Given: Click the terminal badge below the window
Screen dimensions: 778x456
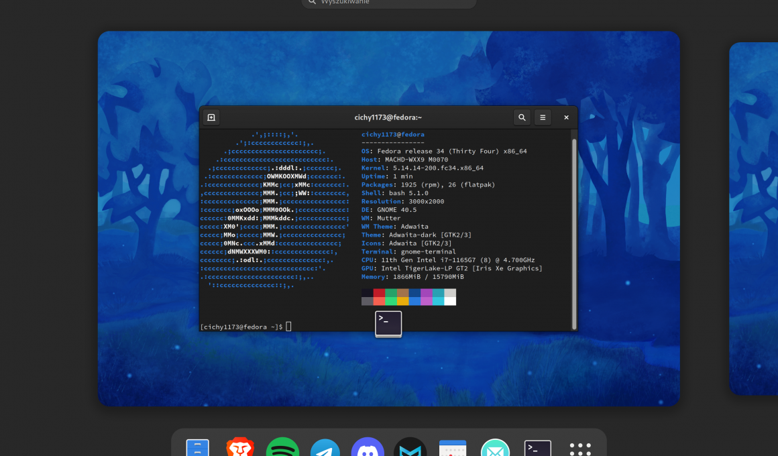Looking at the screenshot, I should (388, 323).
